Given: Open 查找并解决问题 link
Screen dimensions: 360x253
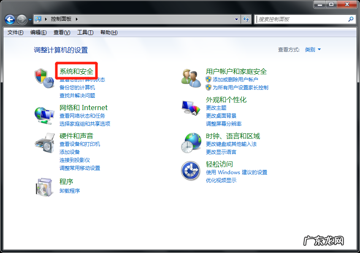Looking at the screenshot, I should point(77,96).
